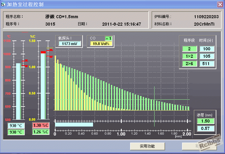
Task: Click the yellow %C axis unit label
Action: coord(33,36)
